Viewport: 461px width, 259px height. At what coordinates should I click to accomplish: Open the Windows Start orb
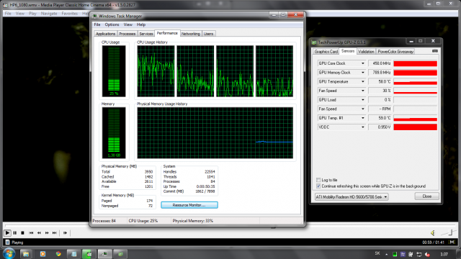(x=9, y=253)
